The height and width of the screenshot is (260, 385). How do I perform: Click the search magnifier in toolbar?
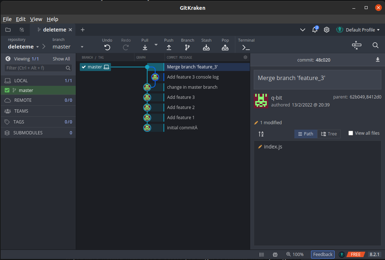[x=376, y=45]
